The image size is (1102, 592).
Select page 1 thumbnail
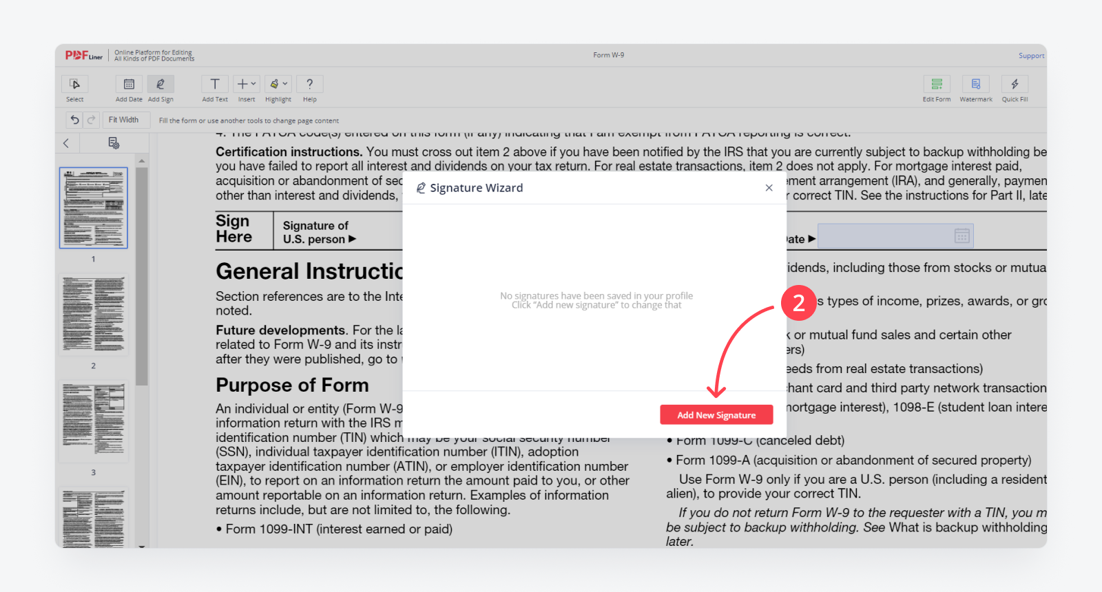(94, 208)
